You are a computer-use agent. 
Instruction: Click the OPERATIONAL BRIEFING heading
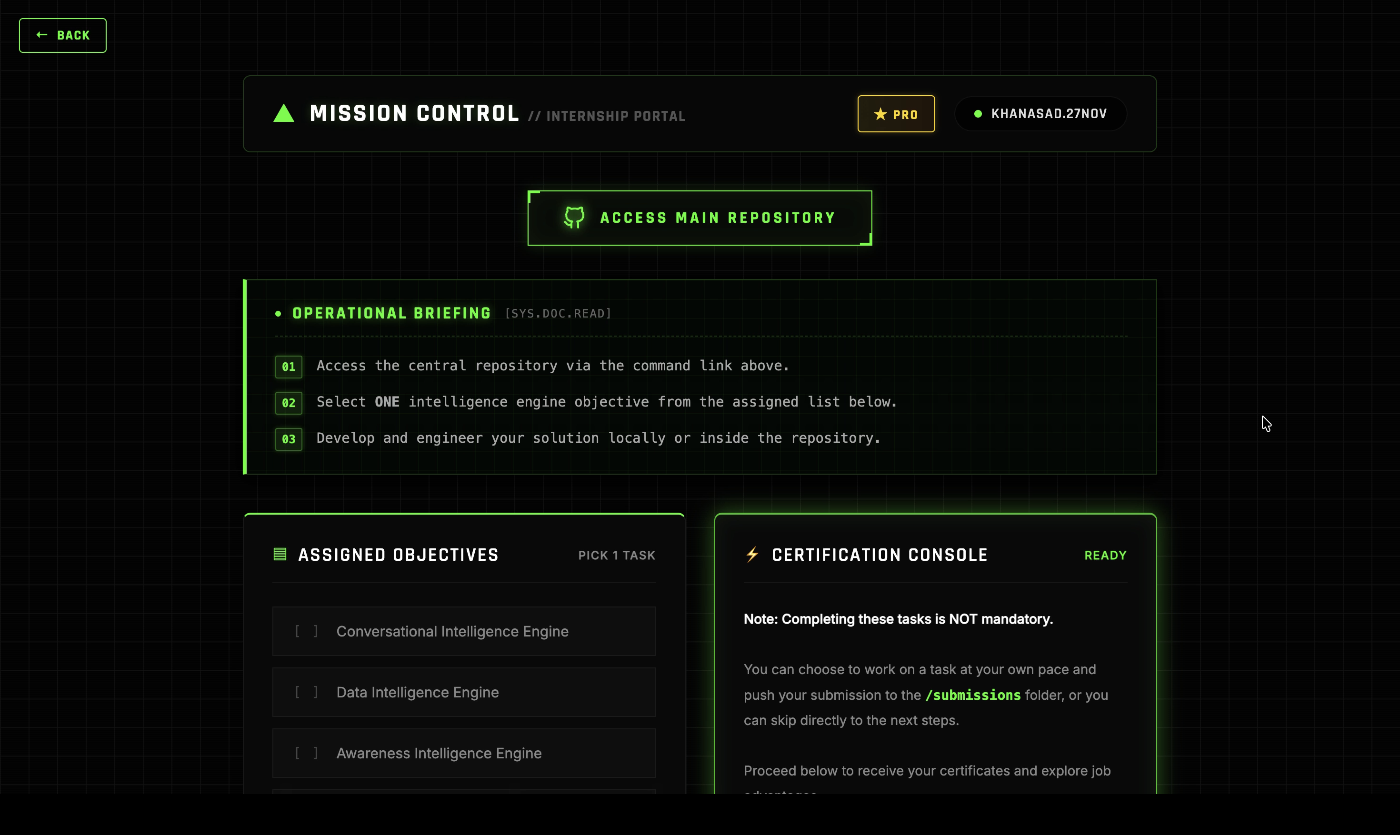tap(391, 313)
